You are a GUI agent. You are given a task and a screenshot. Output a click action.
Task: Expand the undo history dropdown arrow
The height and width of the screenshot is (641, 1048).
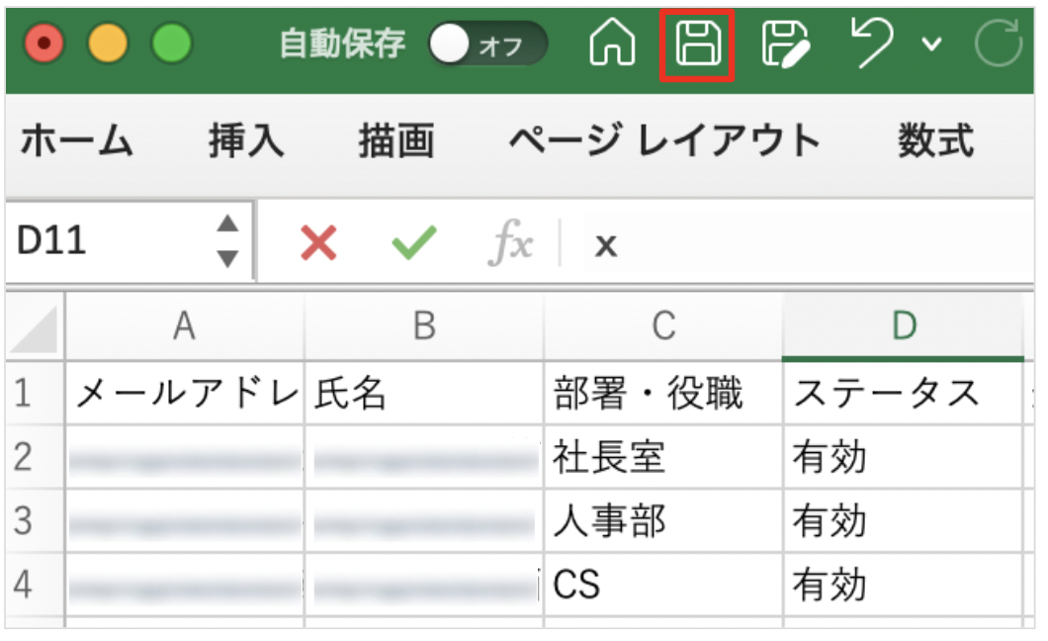click(x=931, y=45)
